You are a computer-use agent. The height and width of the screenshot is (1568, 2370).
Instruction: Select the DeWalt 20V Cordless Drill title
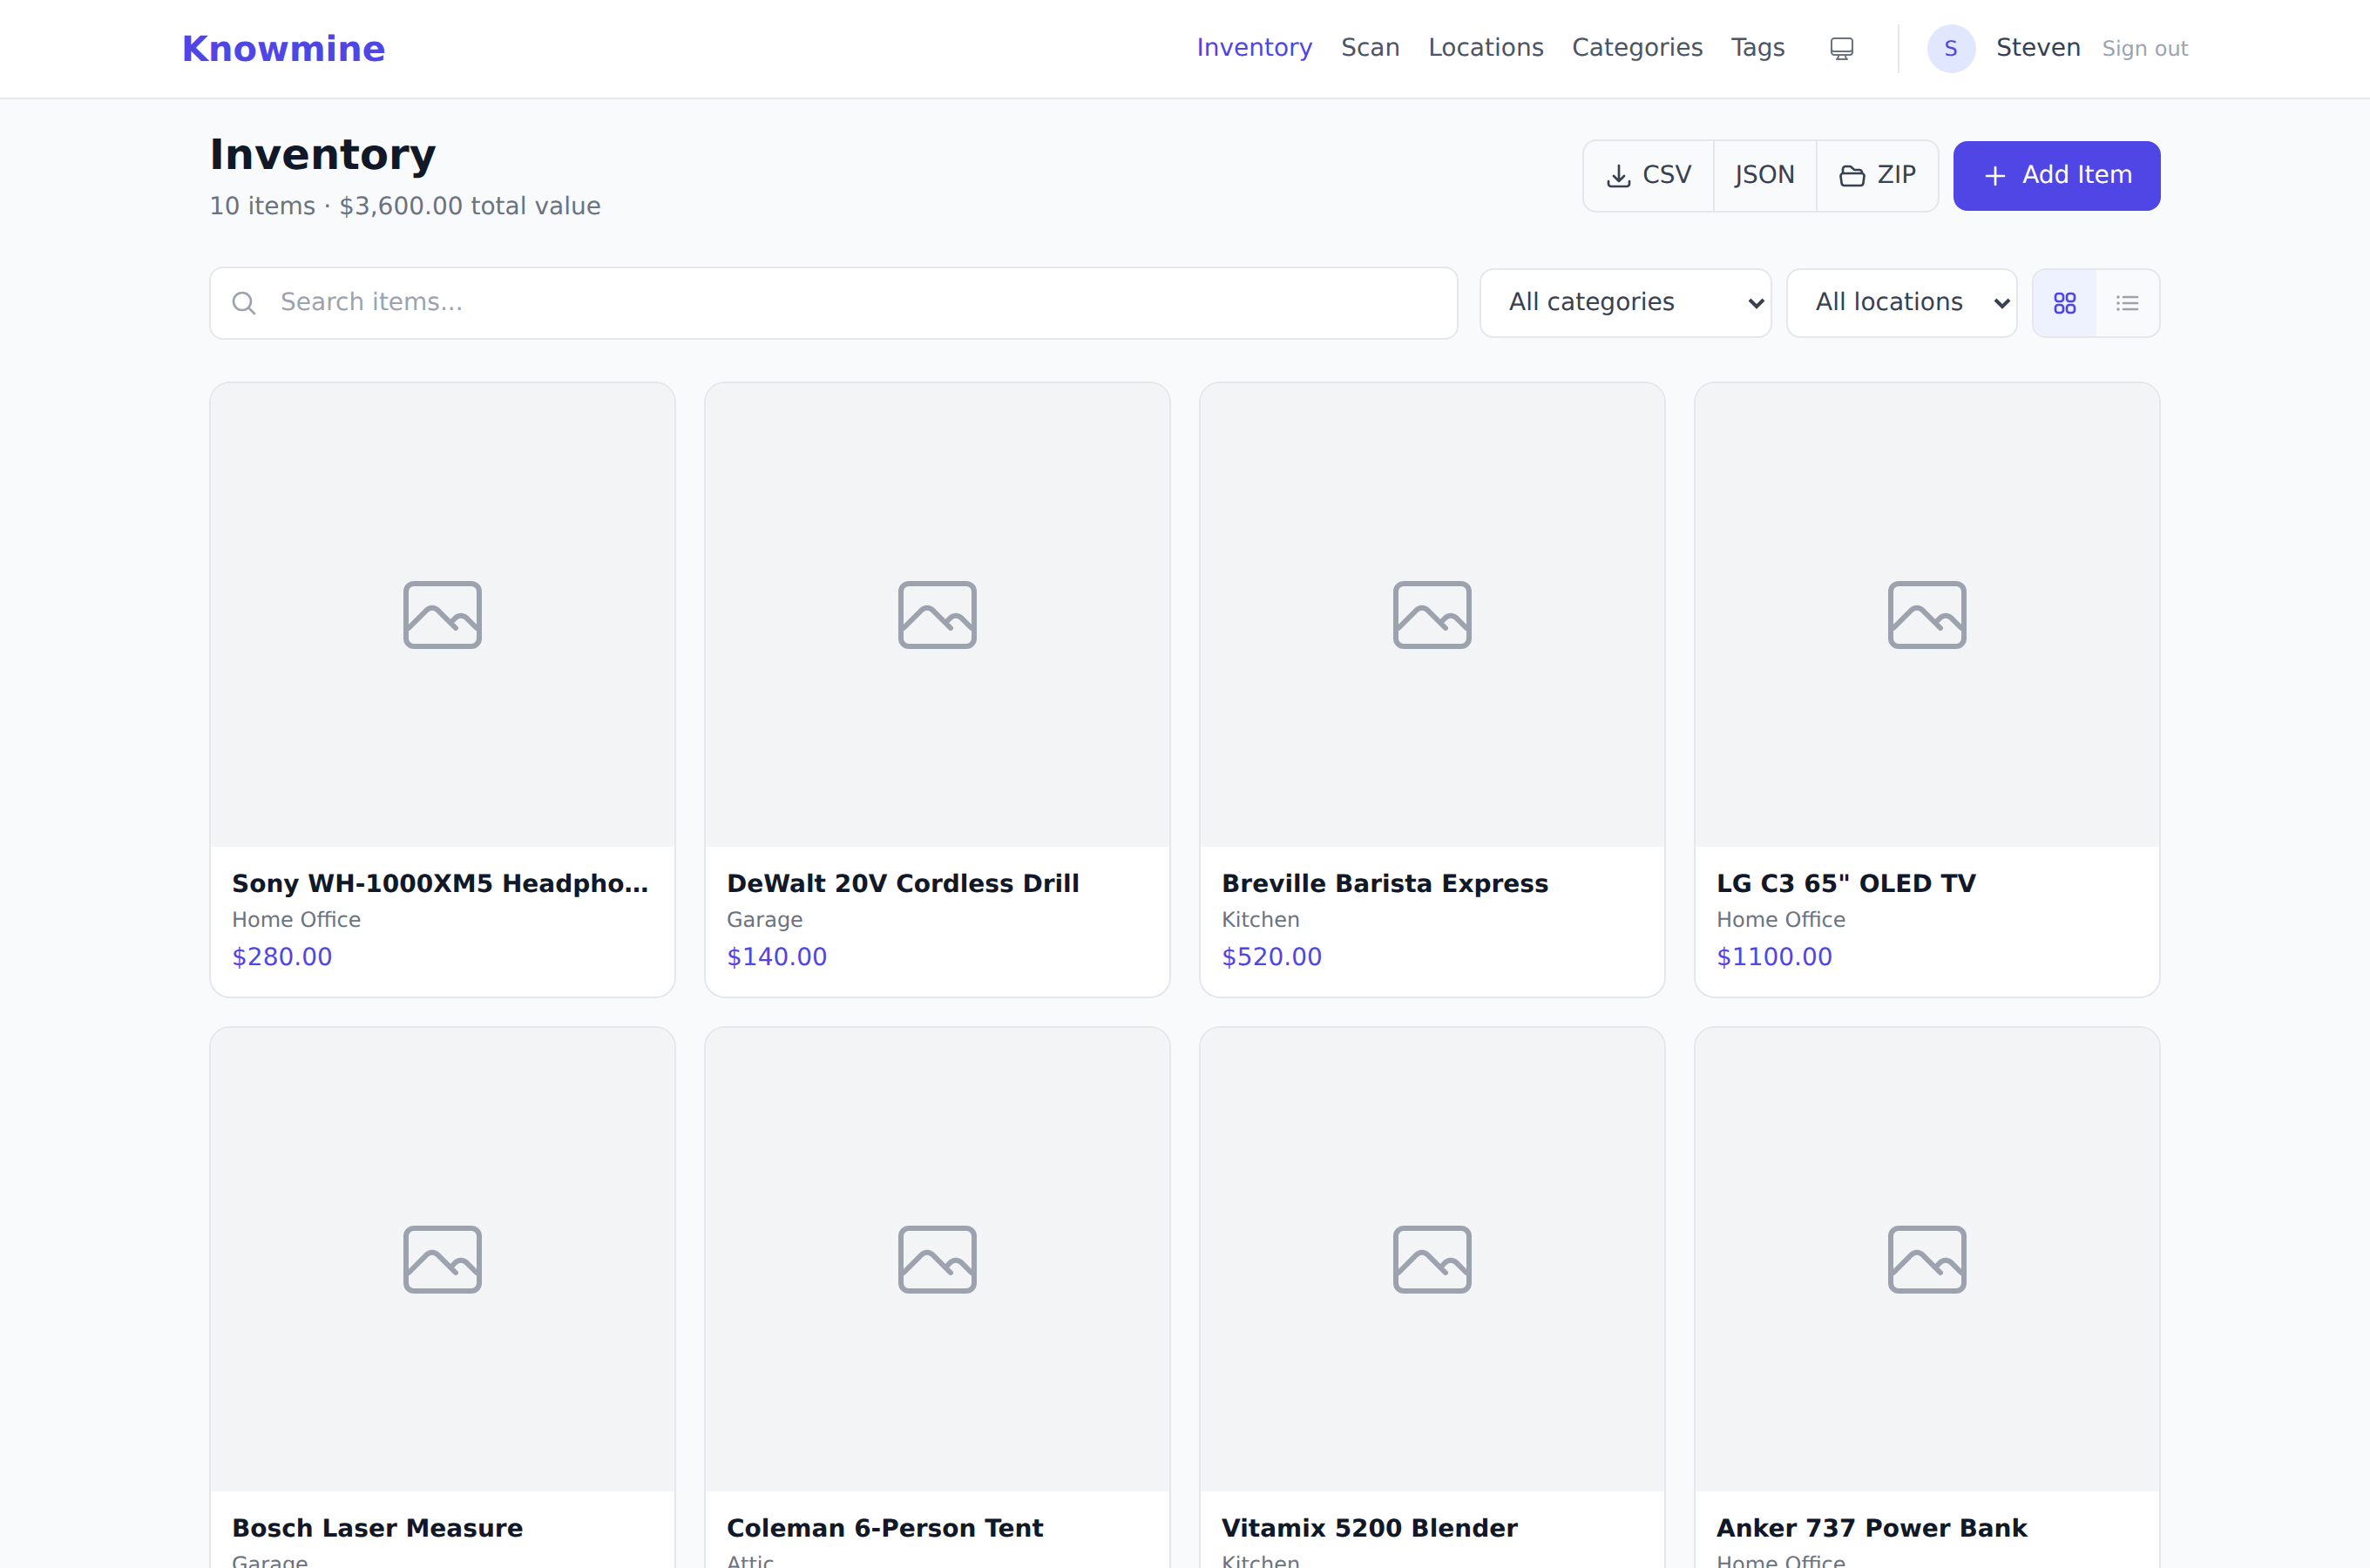click(903, 883)
